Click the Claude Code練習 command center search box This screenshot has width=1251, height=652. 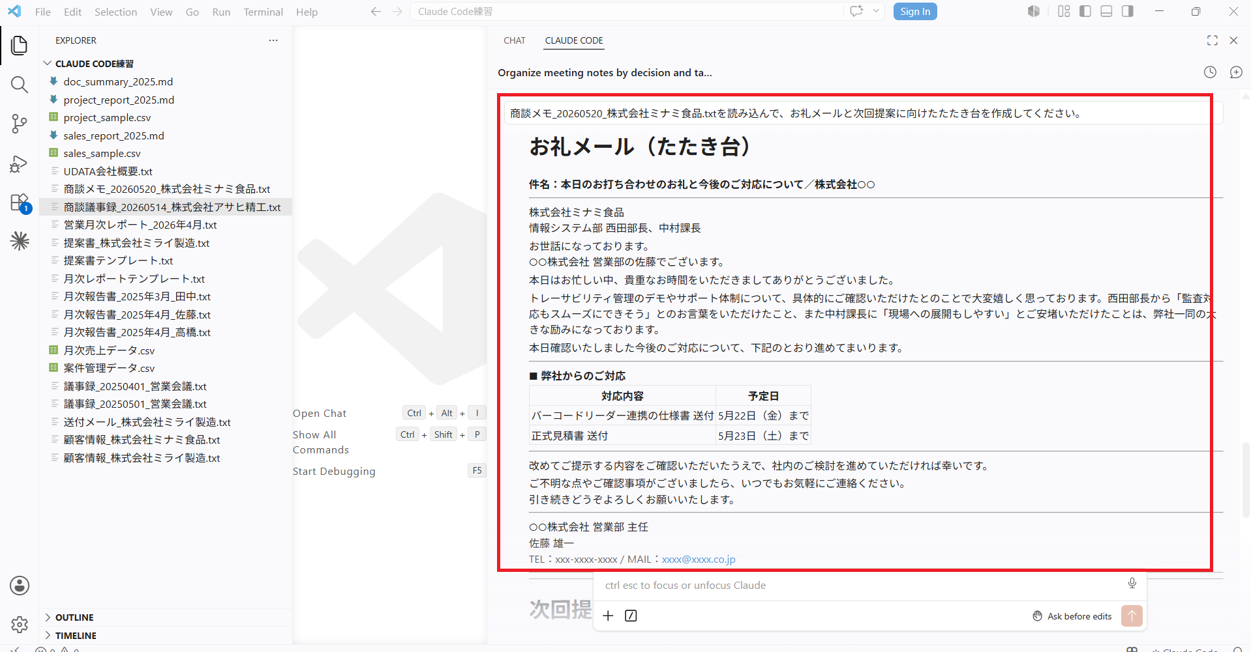point(627,12)
